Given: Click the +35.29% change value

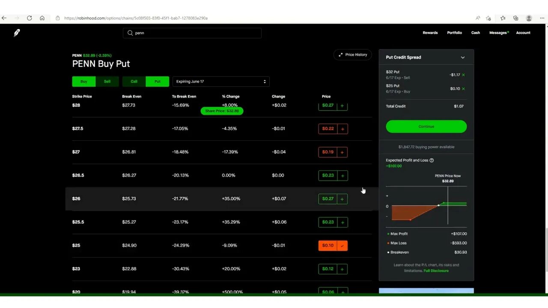Looking at the screenshot, I should (231, 222).
